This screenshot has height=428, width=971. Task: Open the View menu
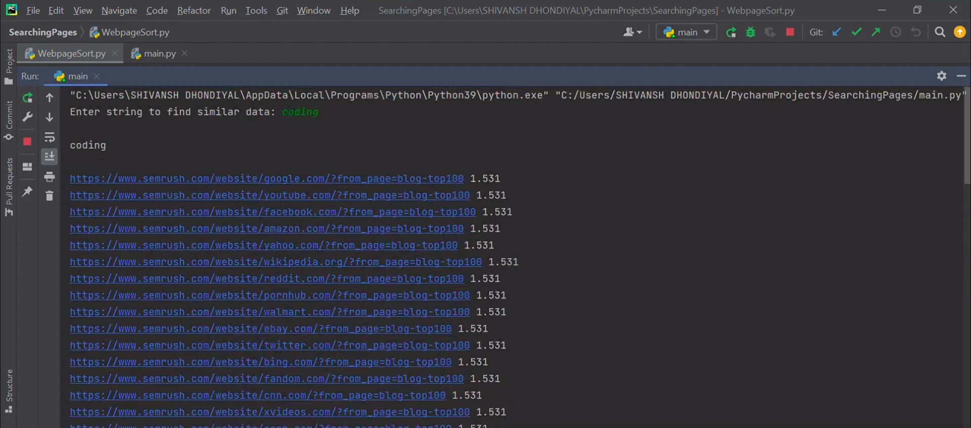(x=83, y=11)
